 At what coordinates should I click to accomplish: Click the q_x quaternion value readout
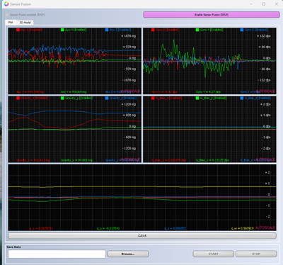coord(41,228)
